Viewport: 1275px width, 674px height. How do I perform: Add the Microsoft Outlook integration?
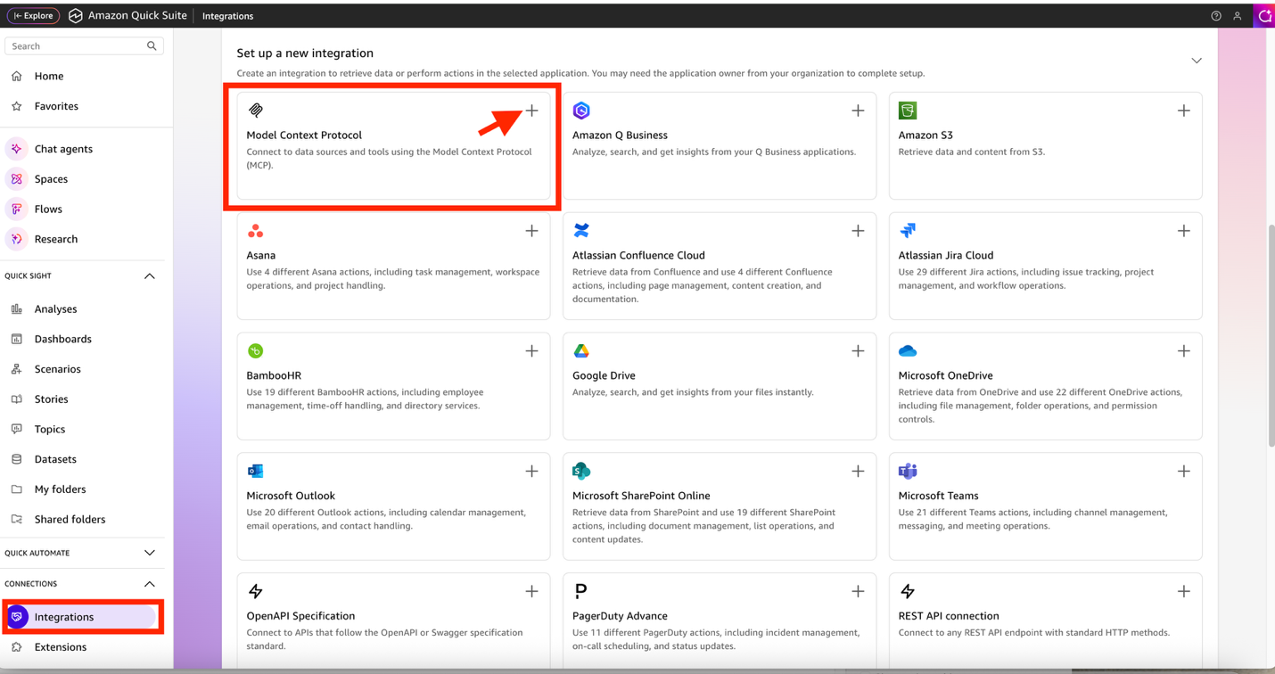531,471
